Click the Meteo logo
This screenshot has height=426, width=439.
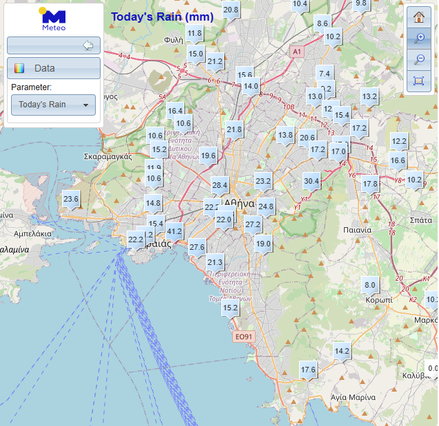[x=52, y=19]
